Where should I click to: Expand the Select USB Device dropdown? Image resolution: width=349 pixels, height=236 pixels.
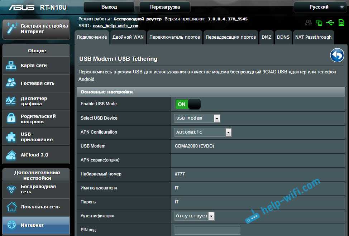pyautogui.click(x=197, y=118)
